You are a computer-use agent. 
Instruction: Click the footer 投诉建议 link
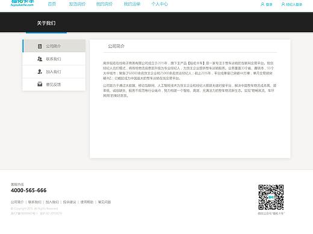point(70,202)
